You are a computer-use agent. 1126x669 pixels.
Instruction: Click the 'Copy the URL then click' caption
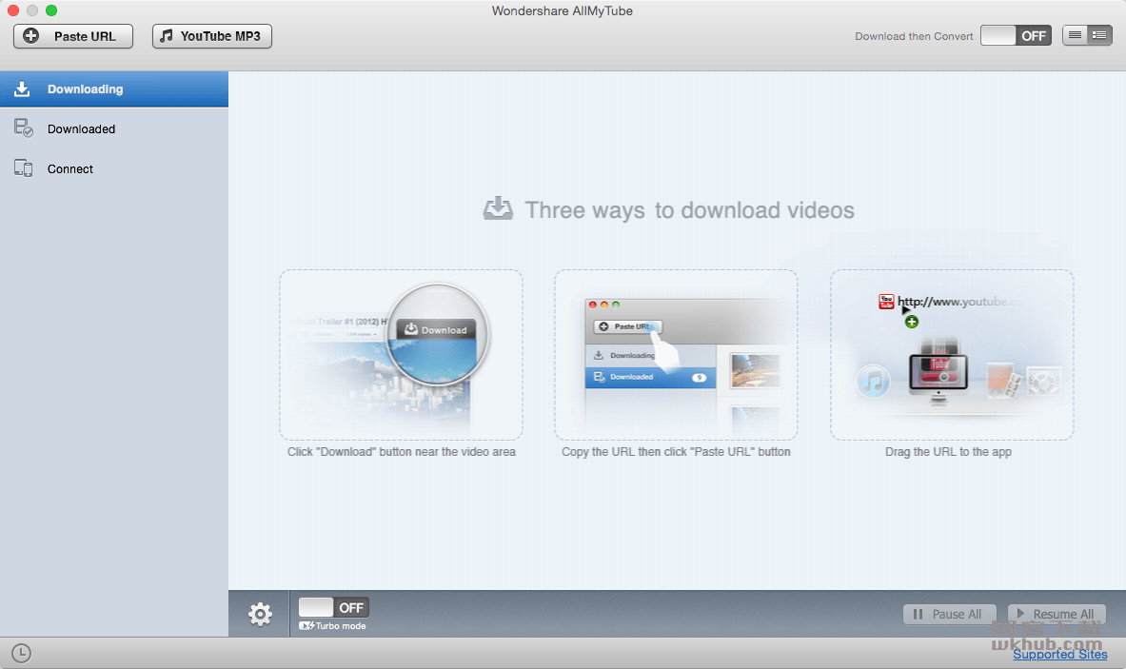pyautogui.click(x=676, y=452)
